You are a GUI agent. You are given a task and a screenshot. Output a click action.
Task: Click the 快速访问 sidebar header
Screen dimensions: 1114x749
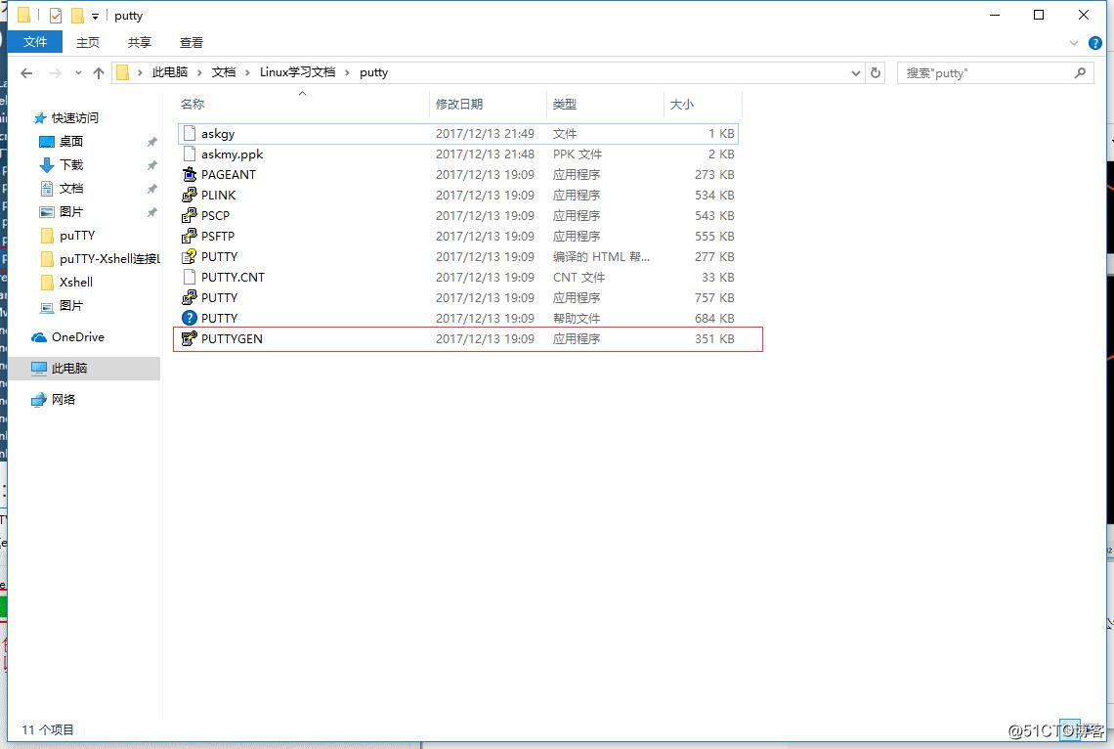point(74,118)
